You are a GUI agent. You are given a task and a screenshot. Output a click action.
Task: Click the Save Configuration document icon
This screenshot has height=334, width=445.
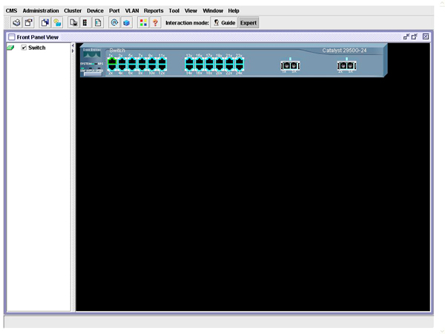(x=45, y=22)
